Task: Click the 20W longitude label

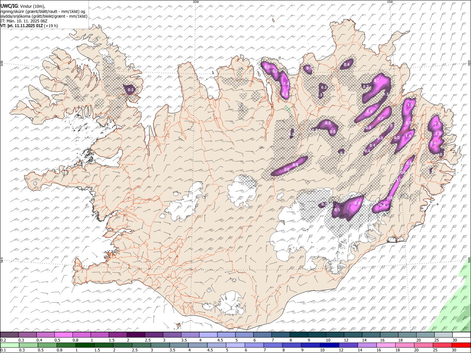Action: pyautogui.click(x=196, y=2)
